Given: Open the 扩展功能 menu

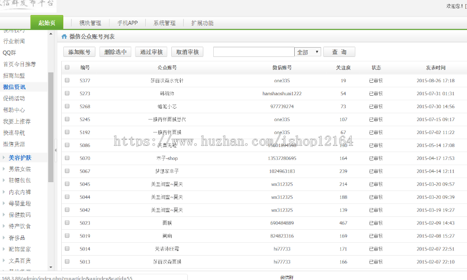Looking at the screenshot, I should tap(202, 23).
